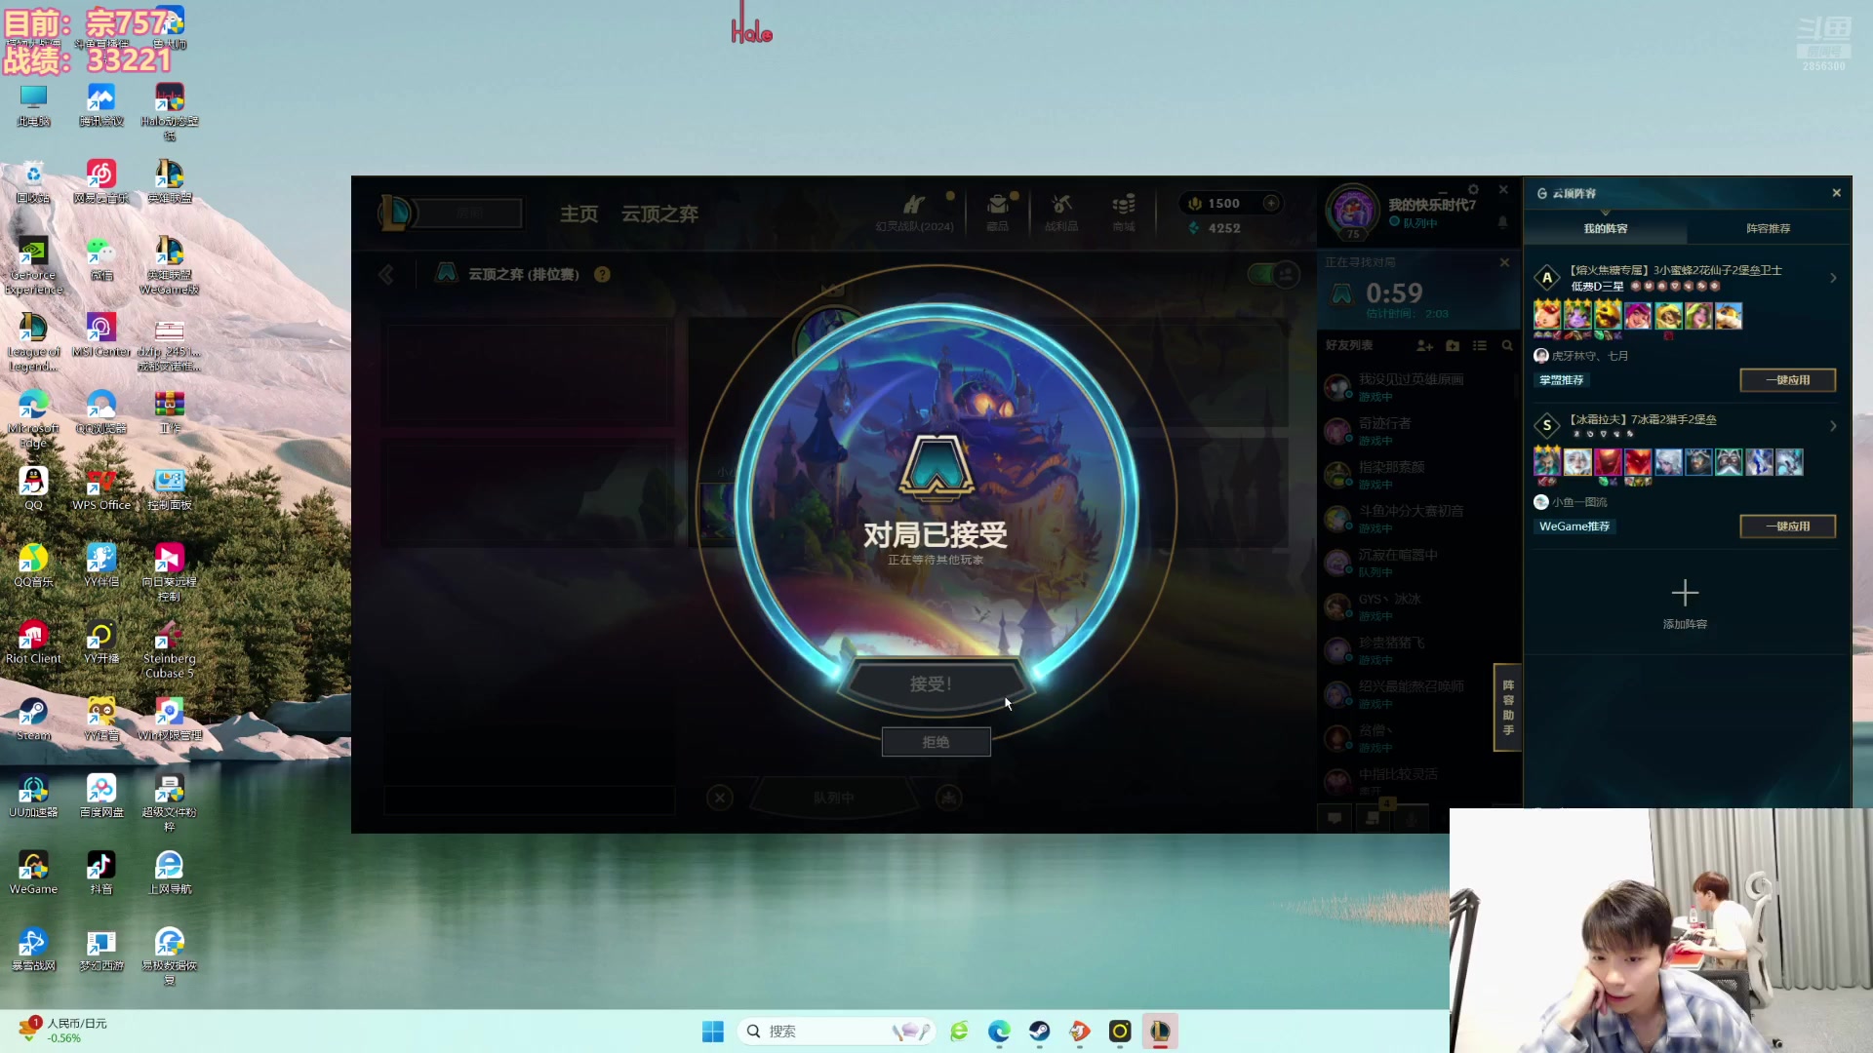Open the 微信 desktop icon

pos(100,259)
